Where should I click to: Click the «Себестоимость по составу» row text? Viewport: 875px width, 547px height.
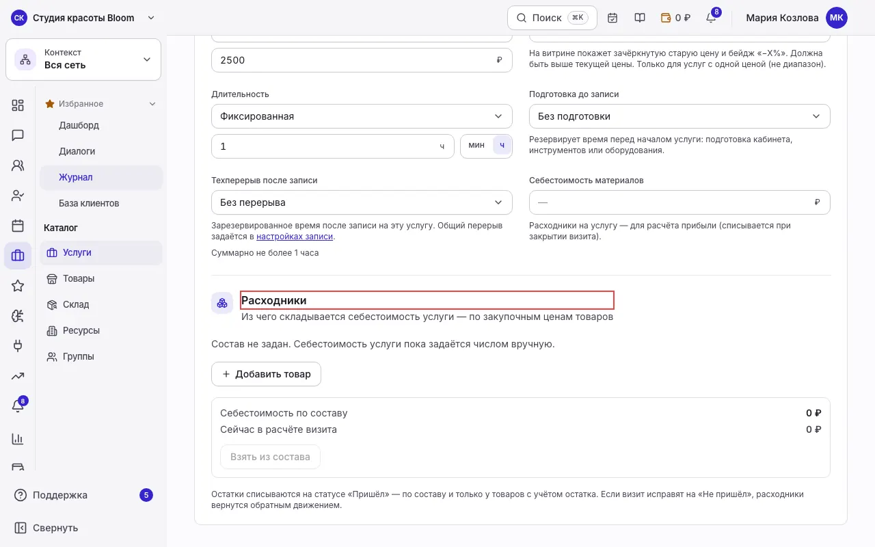tap(284, 413)
